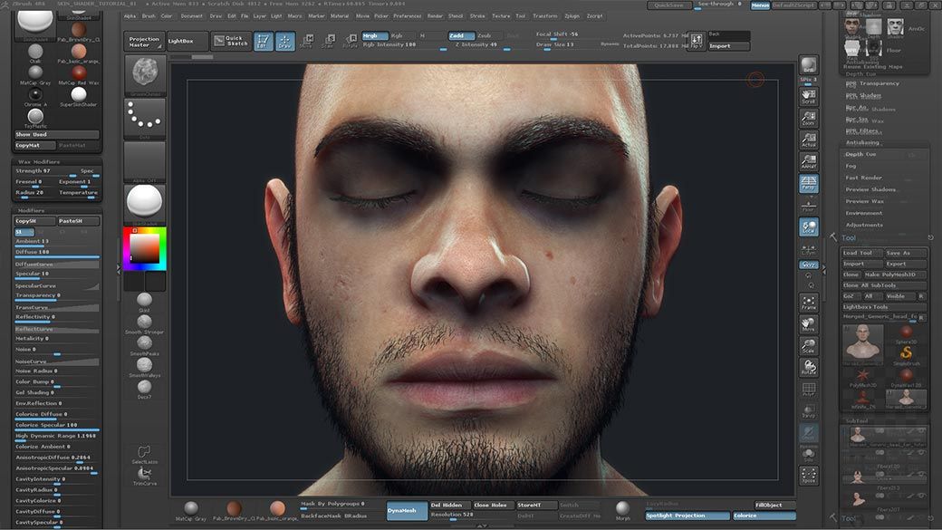Choose MatCap Red Wax material
Image resolution: width=942 pixels, height=530 pixels.
[x=79, y=74]
